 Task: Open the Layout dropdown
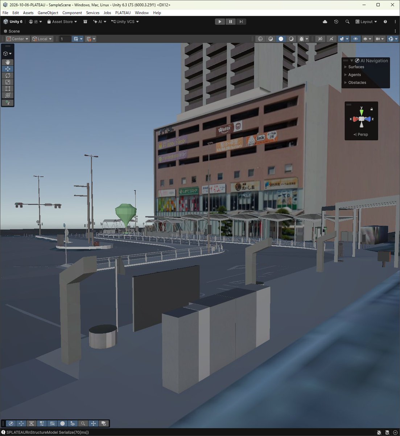pyautogui.click(x=366, y=22)
